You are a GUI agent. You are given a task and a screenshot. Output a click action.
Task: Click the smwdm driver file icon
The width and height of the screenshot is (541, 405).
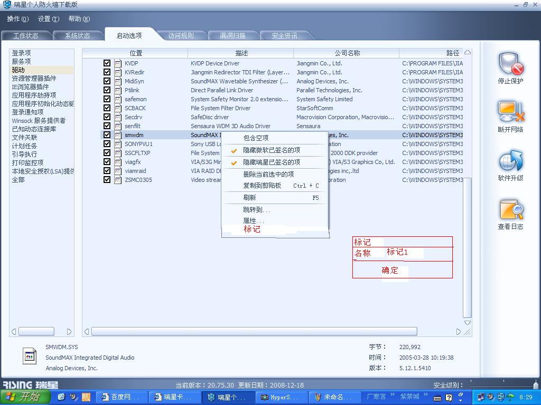coord(118,135)
